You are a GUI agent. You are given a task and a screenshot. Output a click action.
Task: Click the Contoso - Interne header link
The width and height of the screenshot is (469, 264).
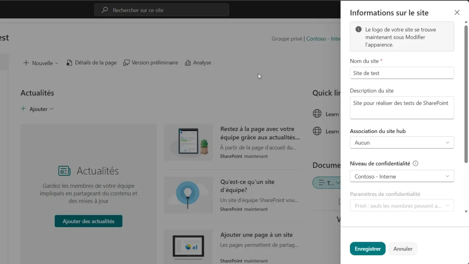pyautogui.click(x=323, y=38)
